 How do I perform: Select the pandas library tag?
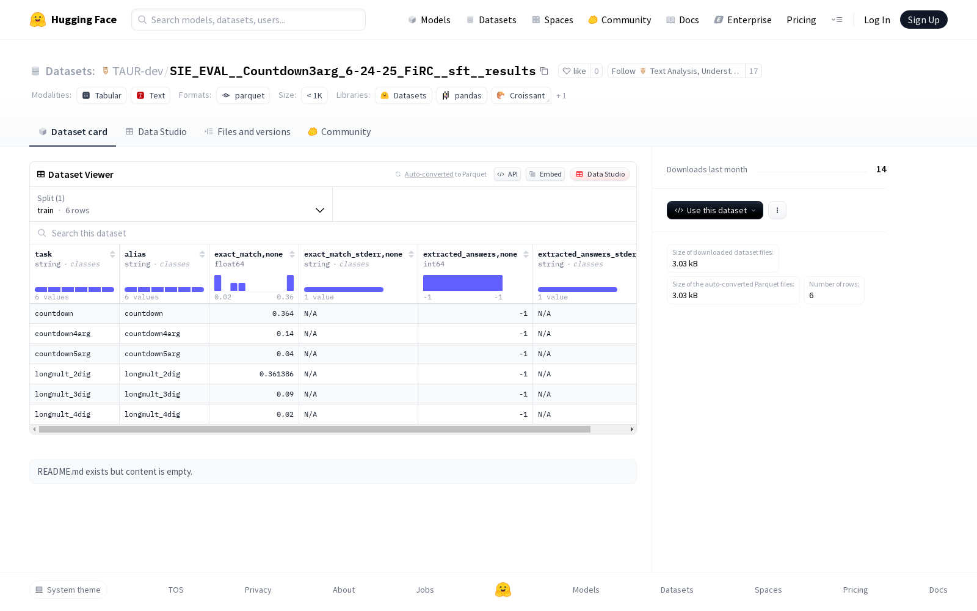pyautogui.click(x=462, y=96)
